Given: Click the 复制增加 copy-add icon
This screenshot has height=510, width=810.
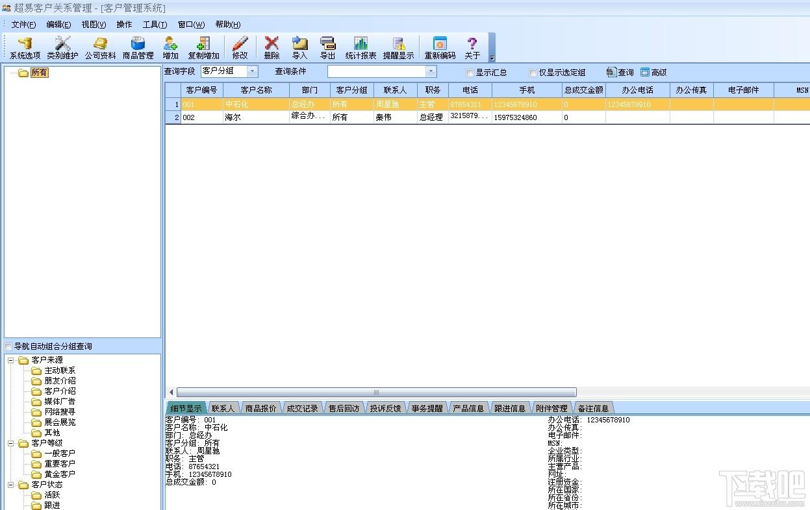Looking at the screenshot, I should point(203,48).
